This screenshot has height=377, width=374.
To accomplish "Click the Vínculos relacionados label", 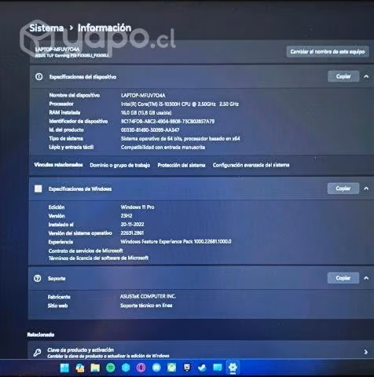I will pyautogui.click(x=58, y=165).
